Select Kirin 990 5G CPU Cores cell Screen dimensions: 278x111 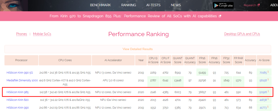65,72
